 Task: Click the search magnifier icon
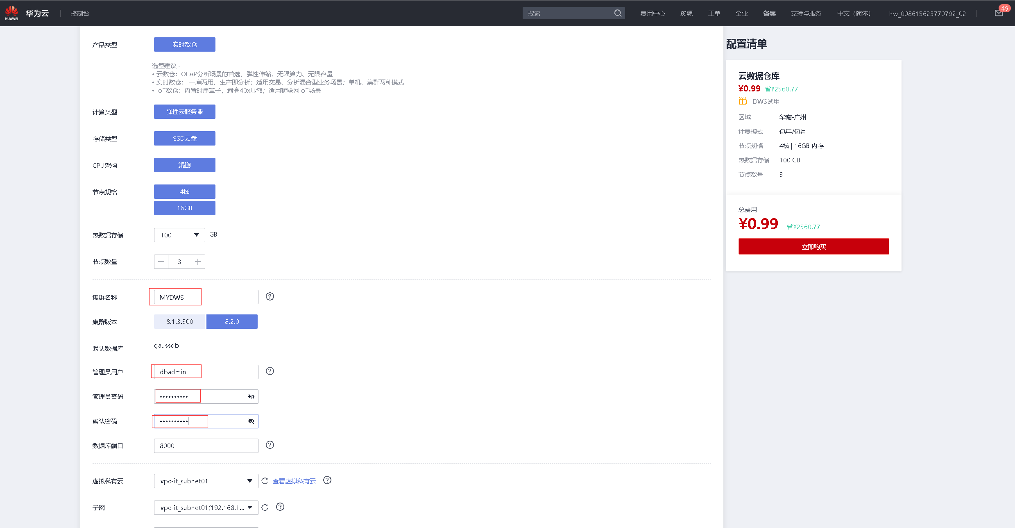[x=618, y=13]
